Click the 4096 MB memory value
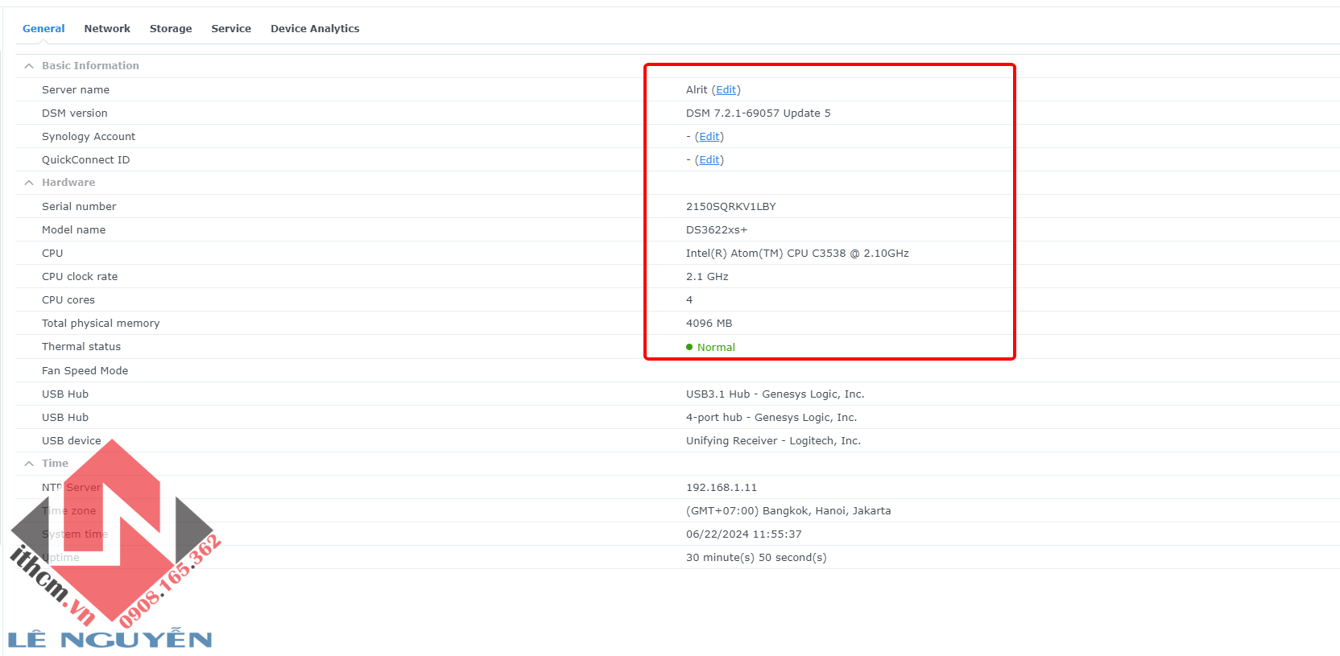1340x656 pixels. [x=709, y=324]
